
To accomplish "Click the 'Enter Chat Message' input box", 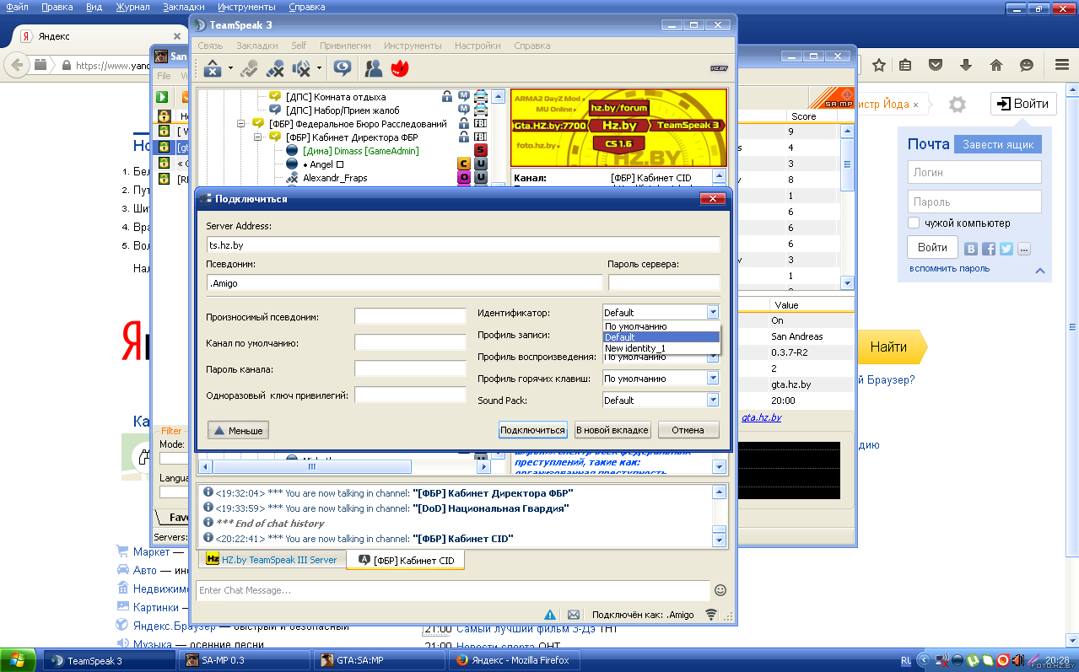I will [453, 590].
